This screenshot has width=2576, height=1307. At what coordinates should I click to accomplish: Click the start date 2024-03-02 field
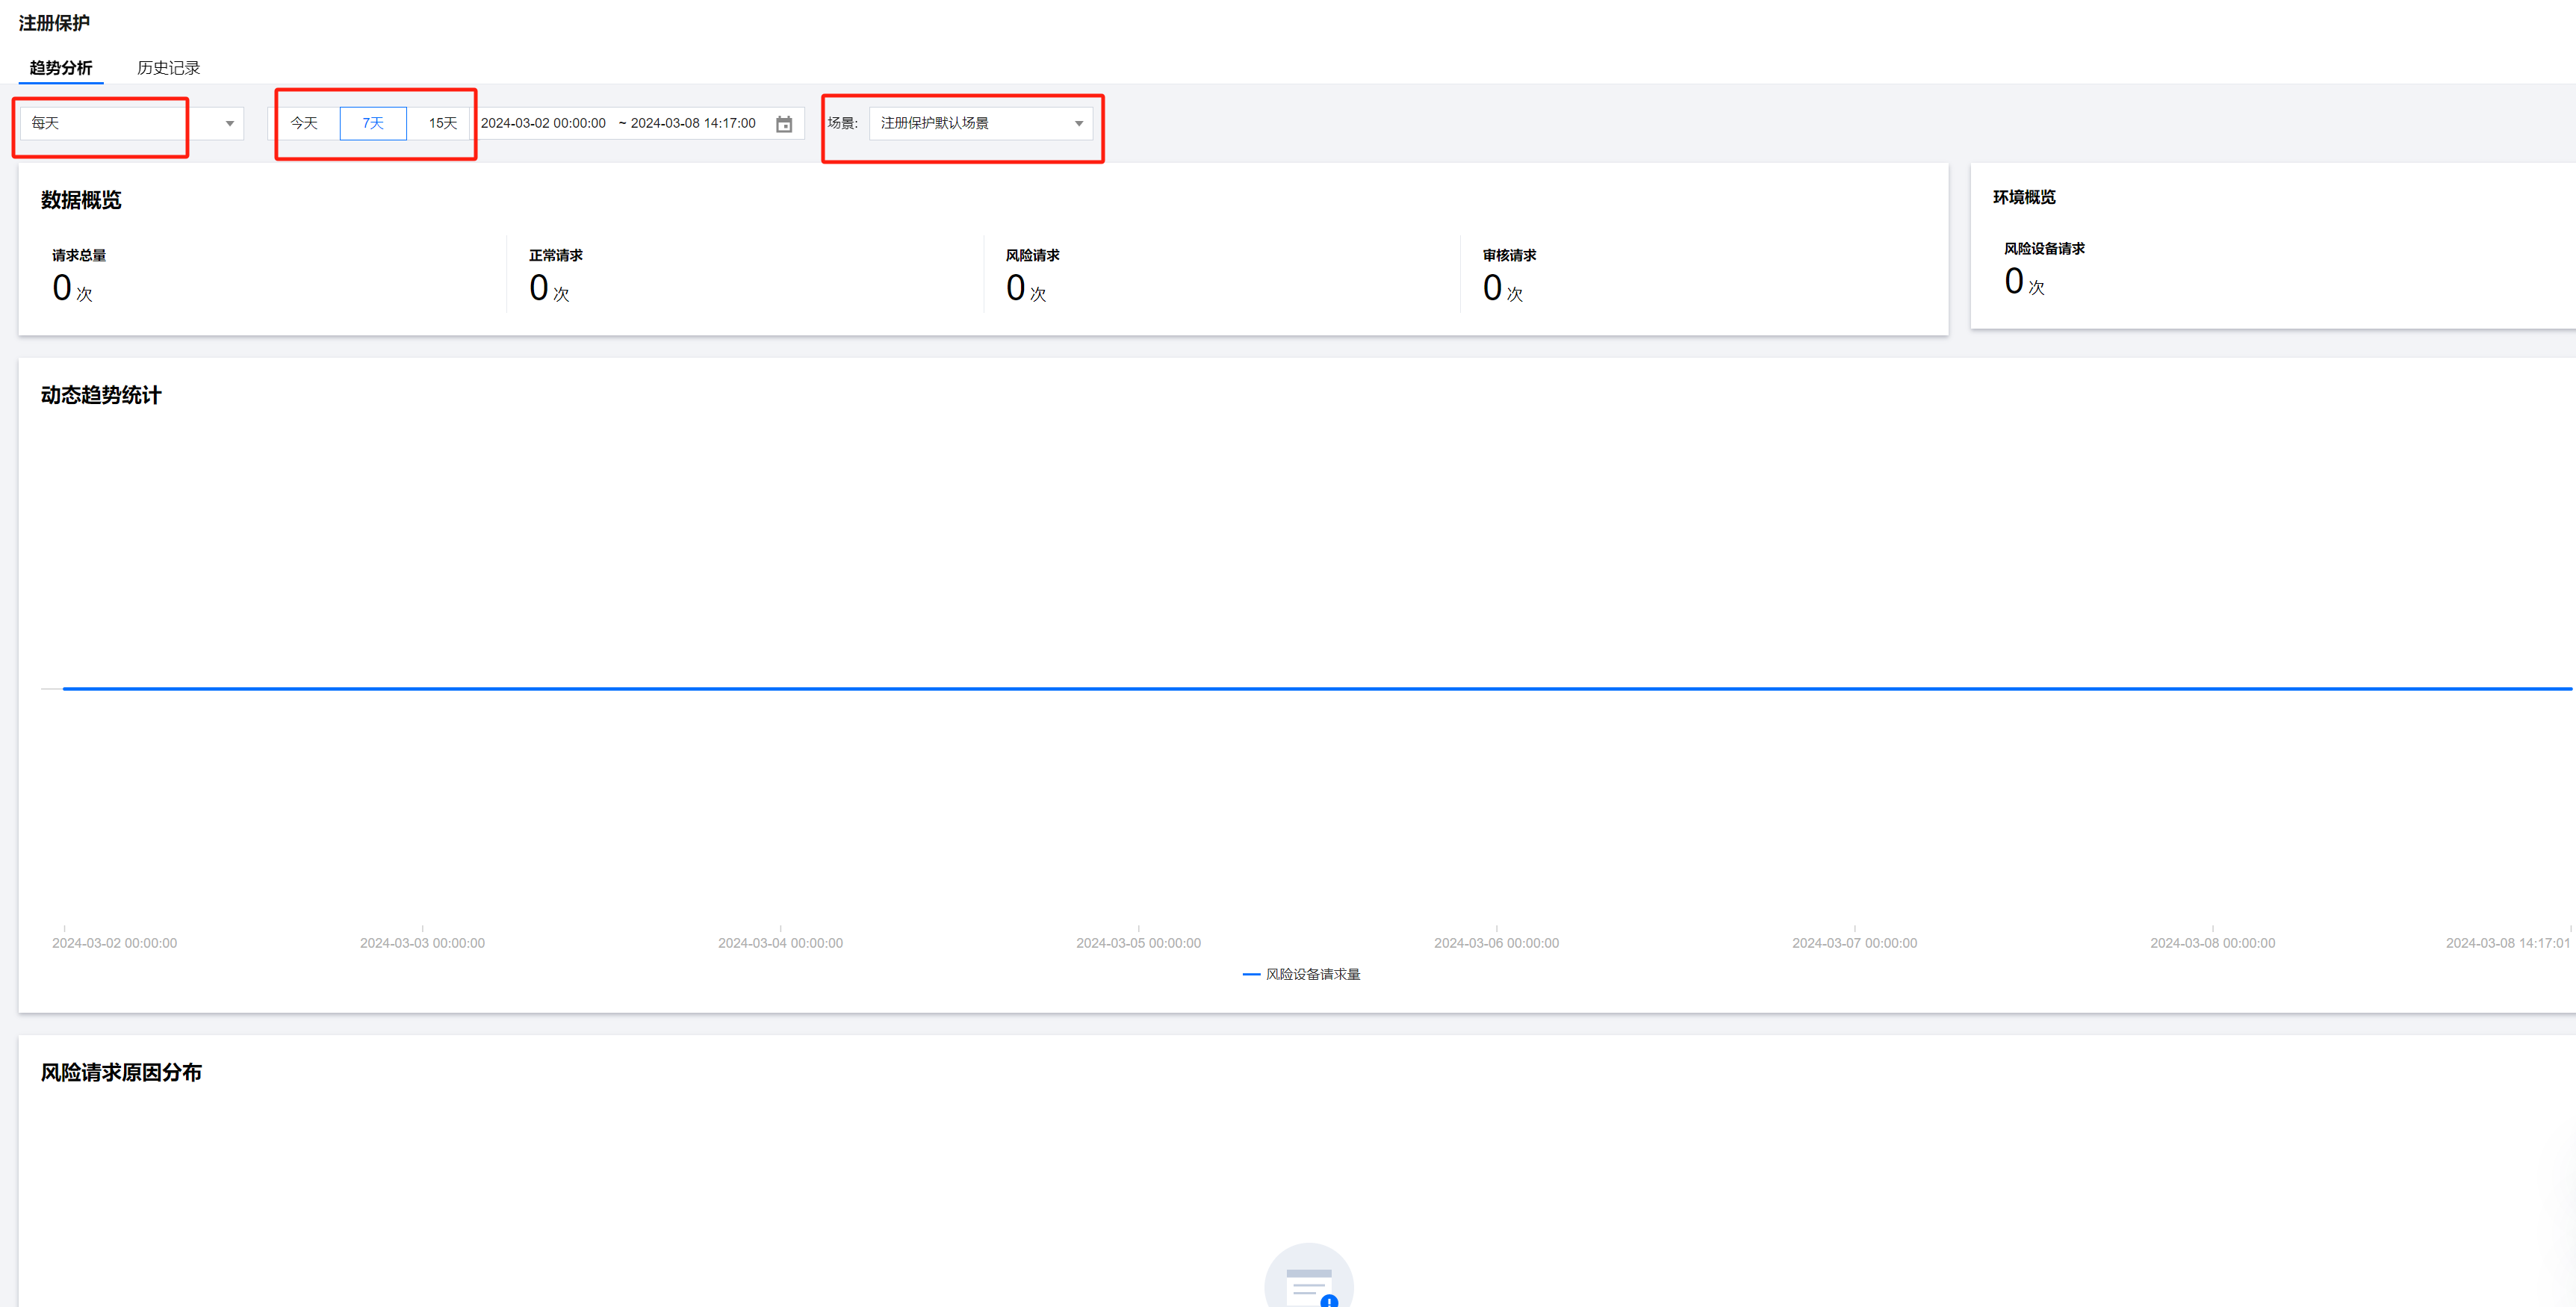(543, 123)
